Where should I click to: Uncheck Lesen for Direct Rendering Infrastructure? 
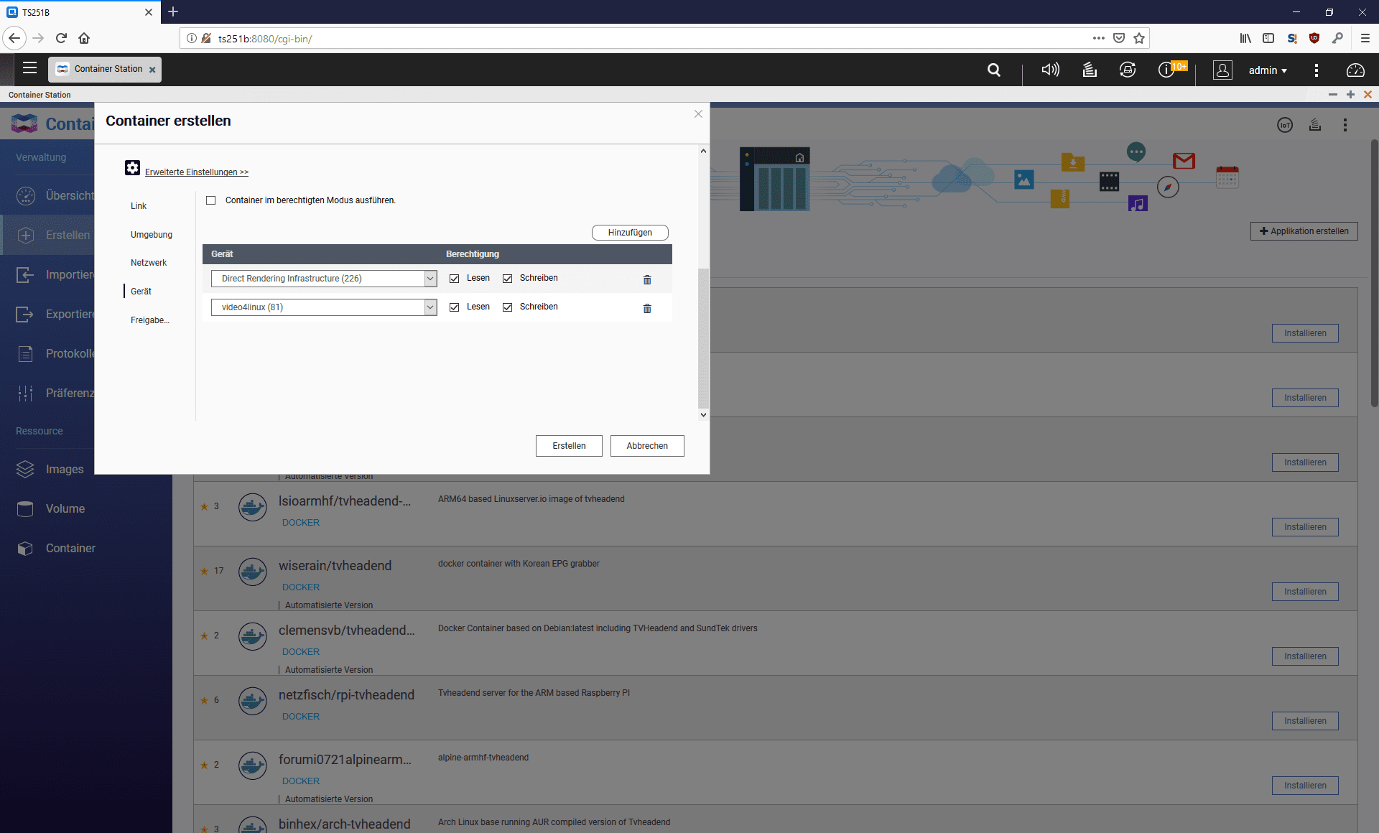455,279
